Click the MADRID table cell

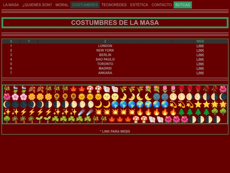tap(105, 68)
